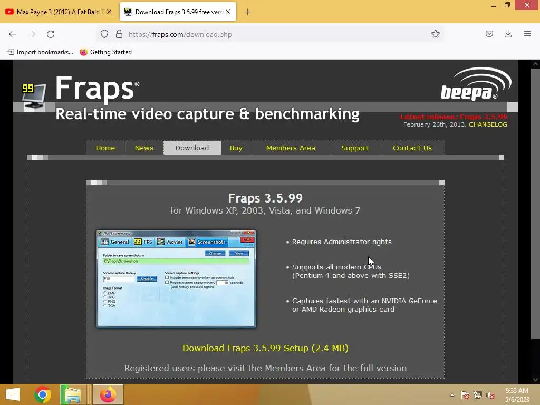Open the shield tracking protection icon
Screen dimensions: 540x405
pos(104,34)
